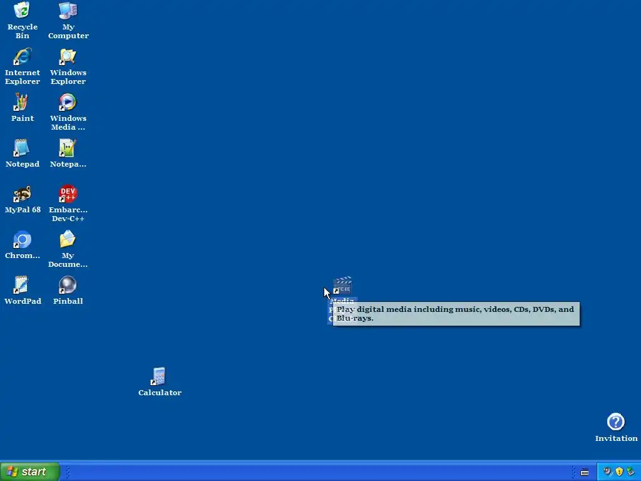Screen dimensions: 641x481
Task: Select the Notepad shortcut icon
Action: click(x=22, y=148)
